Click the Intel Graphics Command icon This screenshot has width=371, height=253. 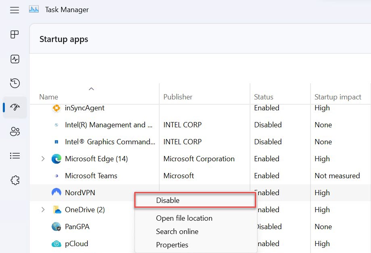(56, 142)
